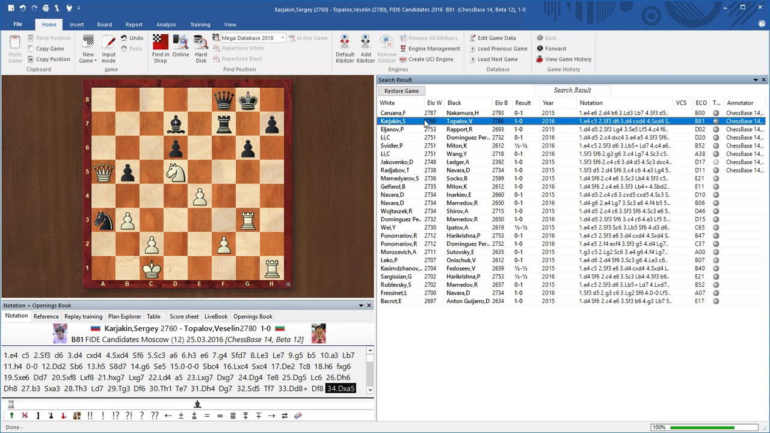Copy Position to clipboard
This screenshot has height=433, width=770.
(x=48, y=59)
